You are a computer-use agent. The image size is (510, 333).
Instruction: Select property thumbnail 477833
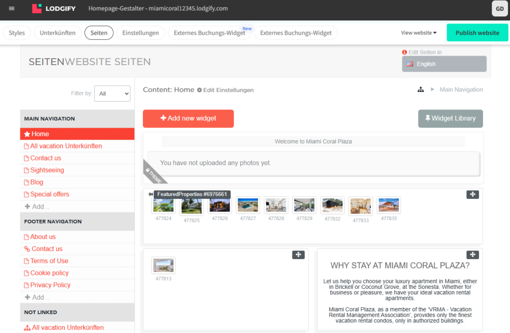(361, 206)
